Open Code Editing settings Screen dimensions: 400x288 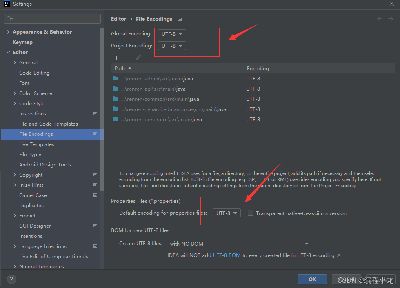(34, 73)
